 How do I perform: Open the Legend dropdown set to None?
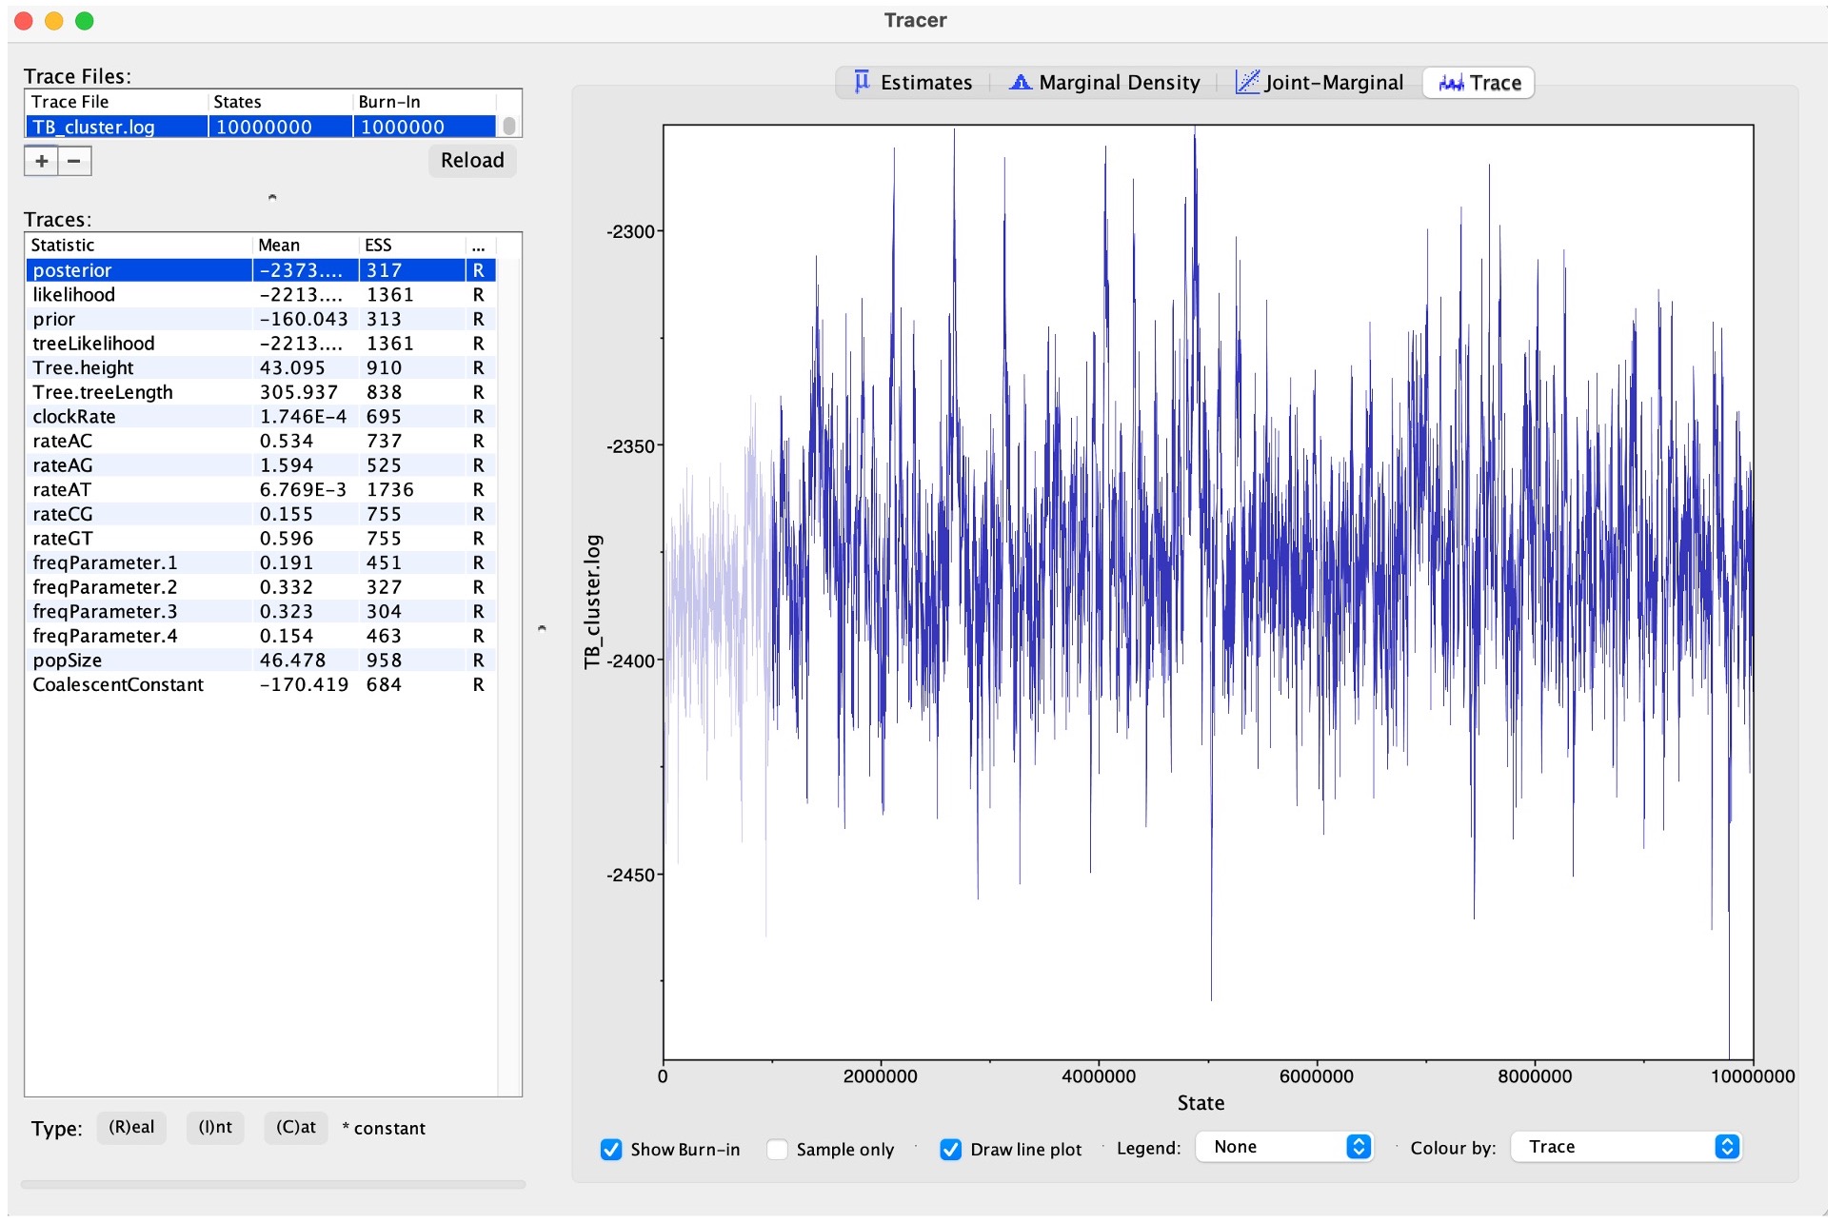(1283, 1147)
